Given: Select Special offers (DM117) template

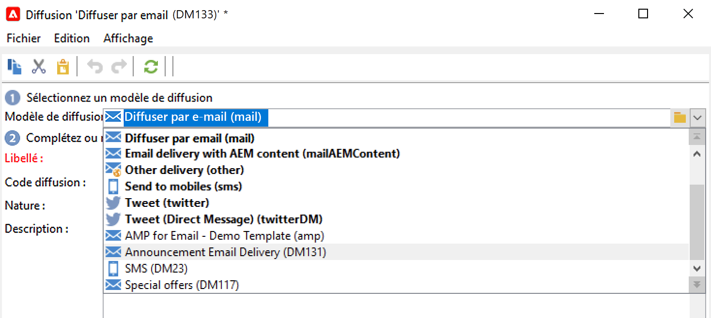Looking at the screenshot, I should pos(182,285).
